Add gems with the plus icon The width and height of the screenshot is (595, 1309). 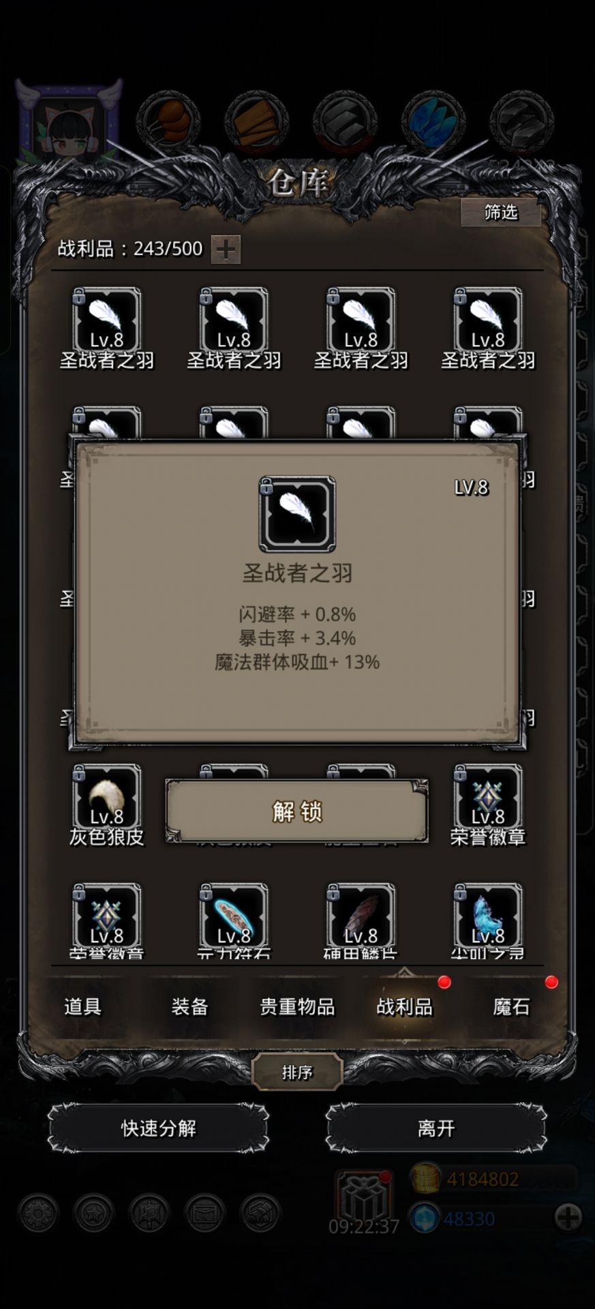coord(568,1217)
